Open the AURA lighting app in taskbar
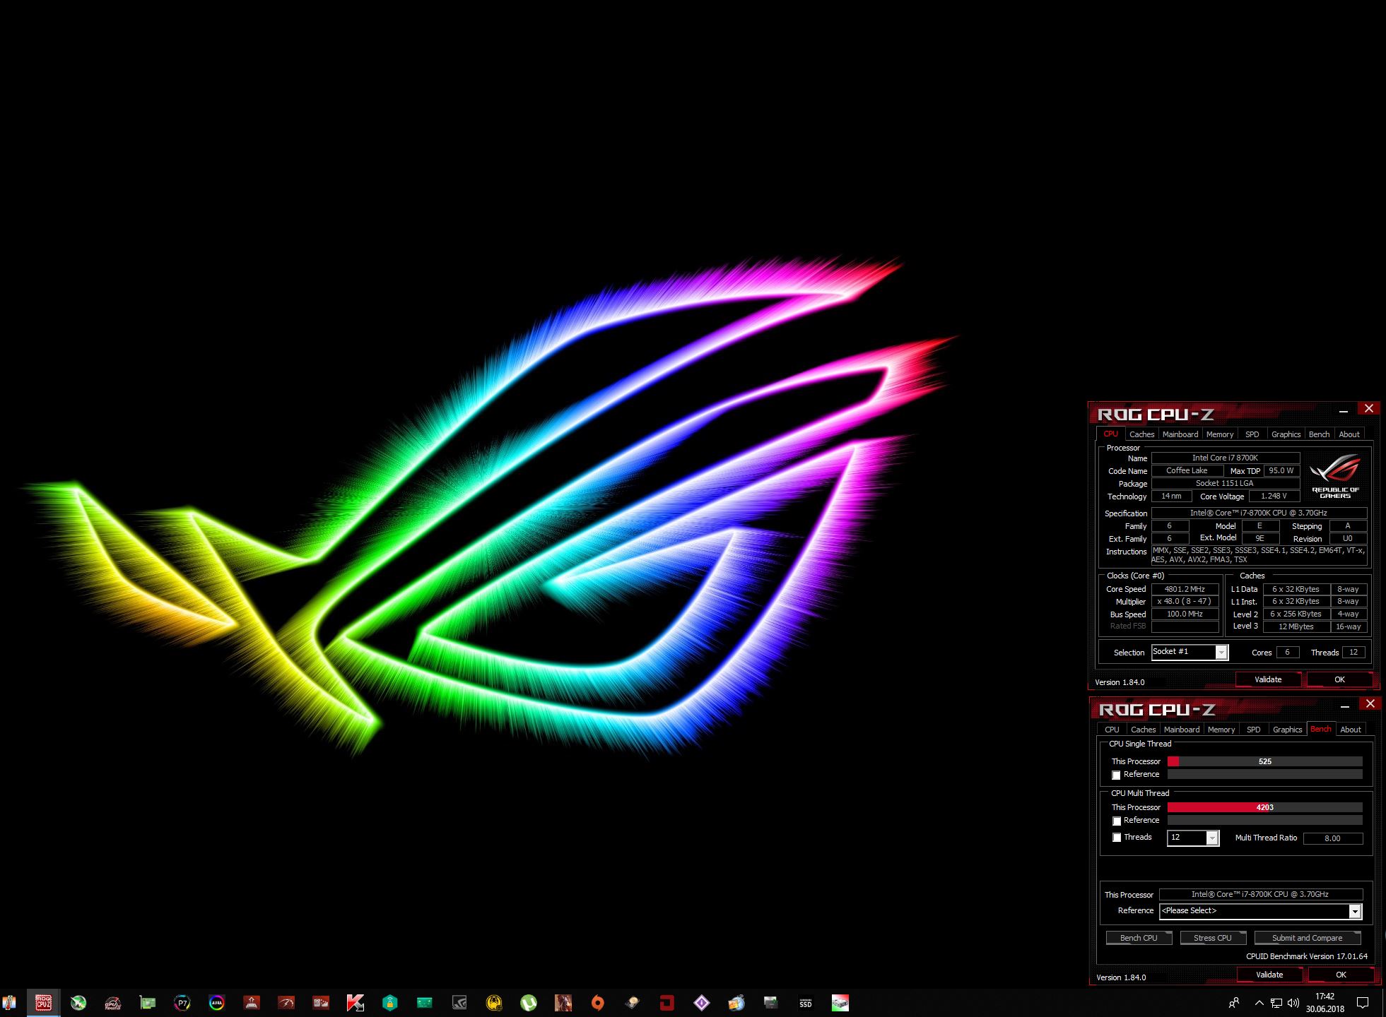The image size is (1386, 1017). pos(217,1002)
